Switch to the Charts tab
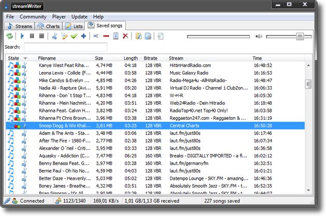The image size is (326, 216). (x=49, y=26)
